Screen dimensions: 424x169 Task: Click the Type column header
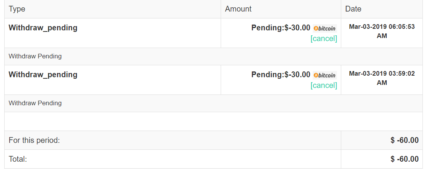coord(17,9)
